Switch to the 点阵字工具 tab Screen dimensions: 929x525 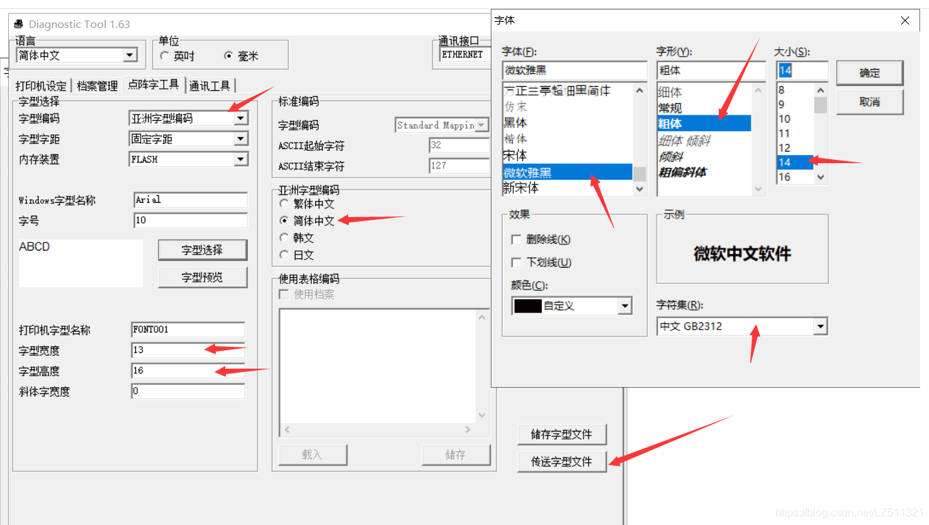tap(154, 85)
